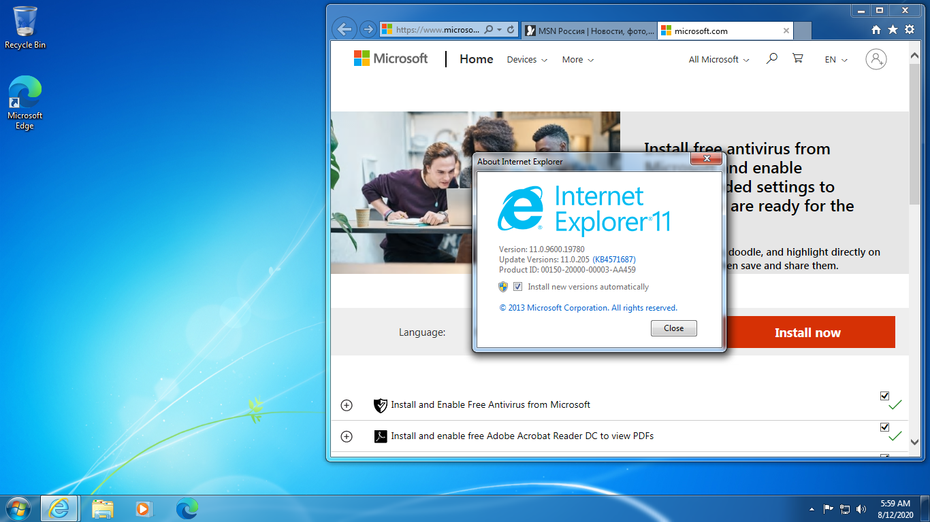Open the Windows Start button
930x522 pixels.
click(18, 508)
